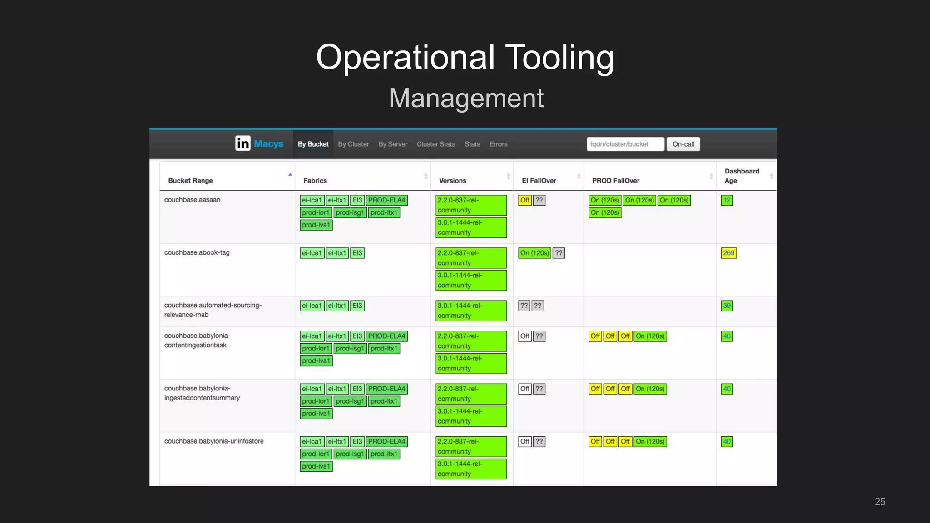
Task: Click prod-ltx1 tag in contentingestiontask row
Action: point(384,348)
